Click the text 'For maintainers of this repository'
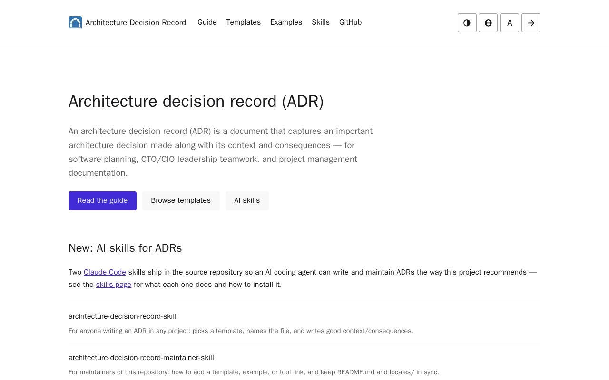The width and height of the screenshot is (609, 380). click(118, 372)
